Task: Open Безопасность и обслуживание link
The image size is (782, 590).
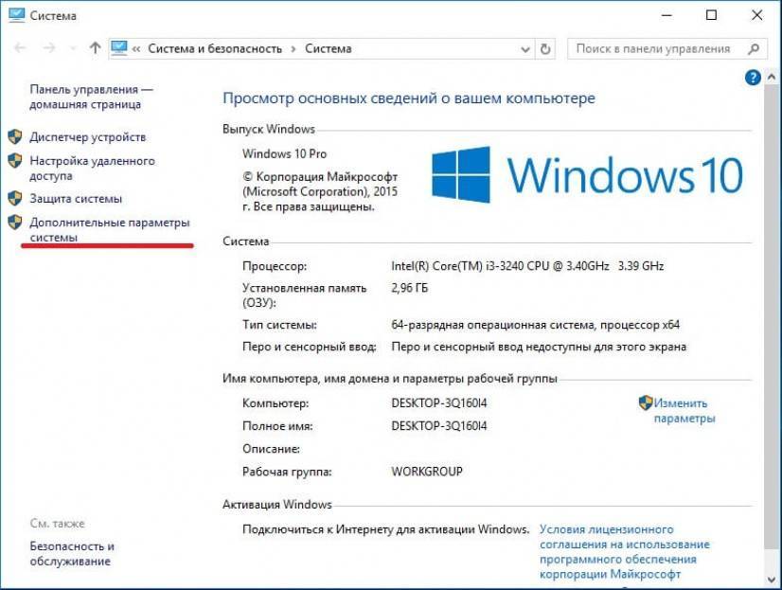Action: [x=72, y=554]
